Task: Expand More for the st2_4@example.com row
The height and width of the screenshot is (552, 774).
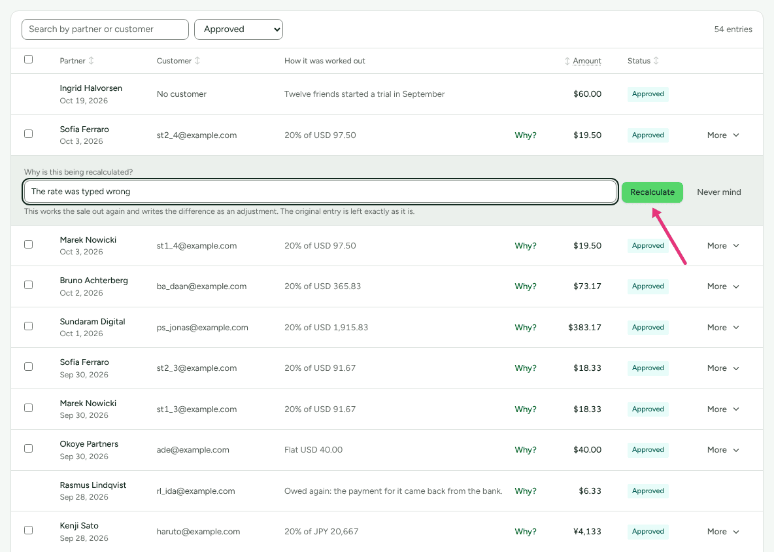Action: 722,135
